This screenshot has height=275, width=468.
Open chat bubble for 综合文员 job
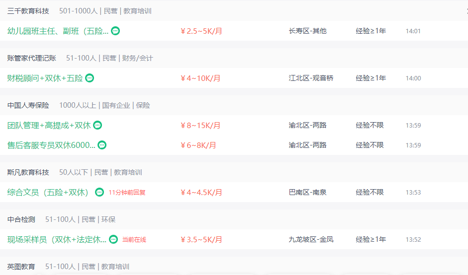point(99,192)
